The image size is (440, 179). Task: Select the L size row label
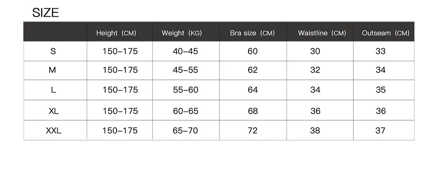(53, 90)
